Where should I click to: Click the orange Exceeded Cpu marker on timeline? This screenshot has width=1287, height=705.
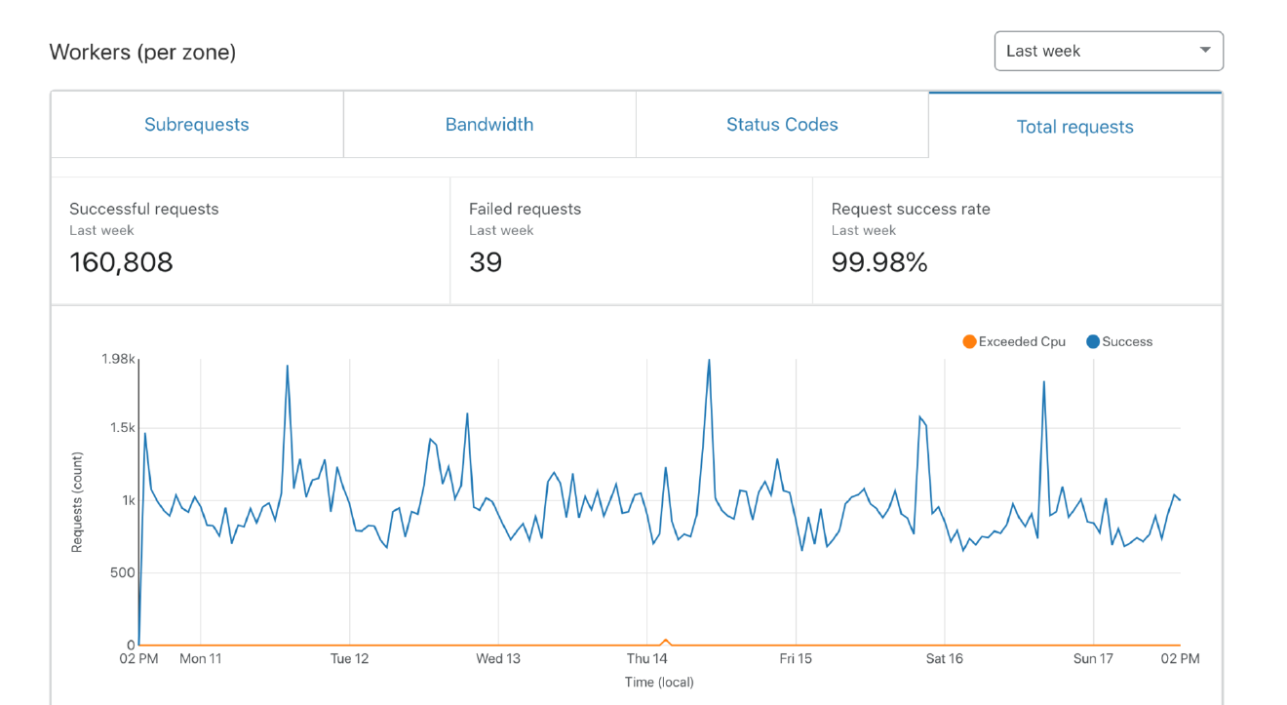667,642
